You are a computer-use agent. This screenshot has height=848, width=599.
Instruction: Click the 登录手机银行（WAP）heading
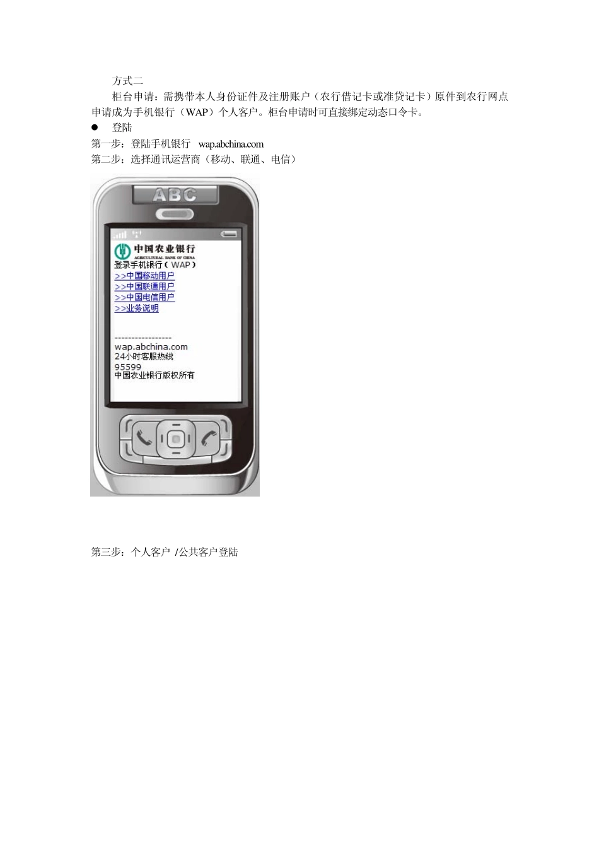pos(156,265)
